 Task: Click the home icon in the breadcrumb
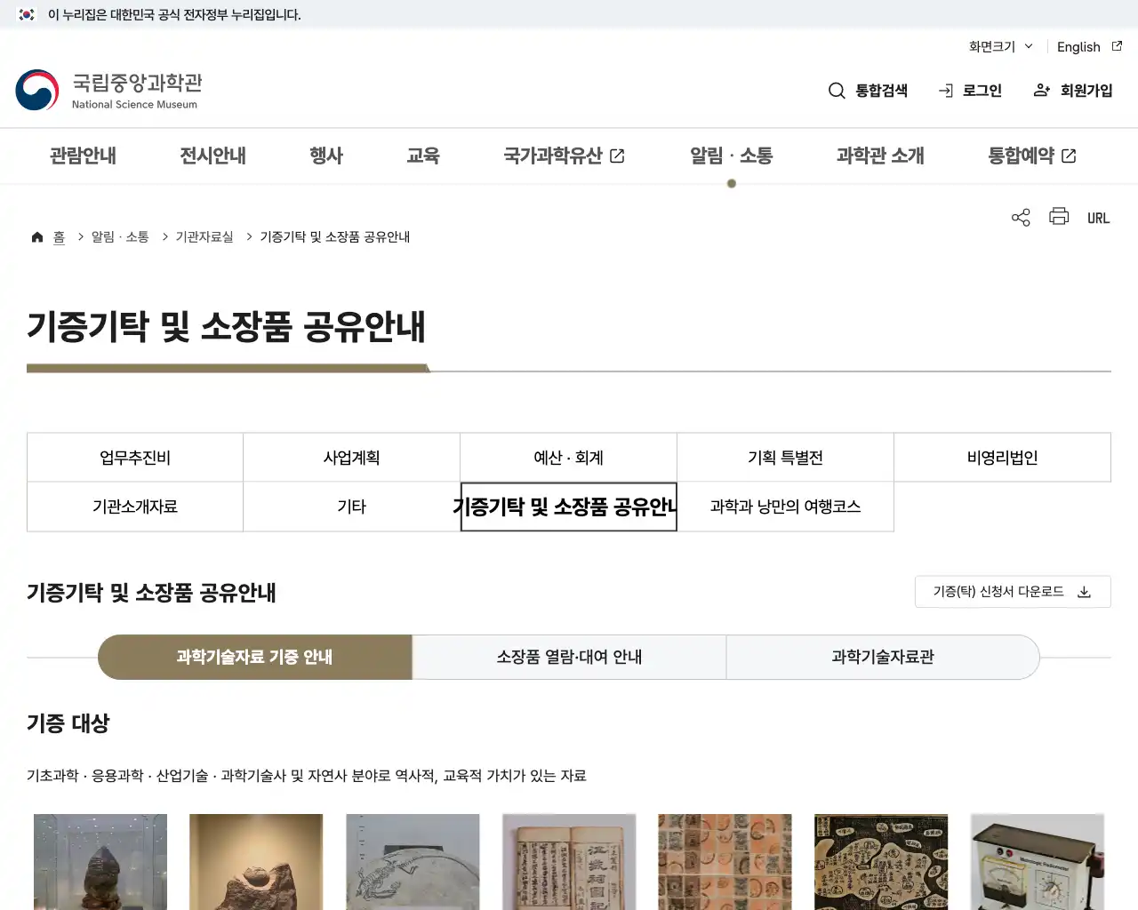[x=37, y=235]
